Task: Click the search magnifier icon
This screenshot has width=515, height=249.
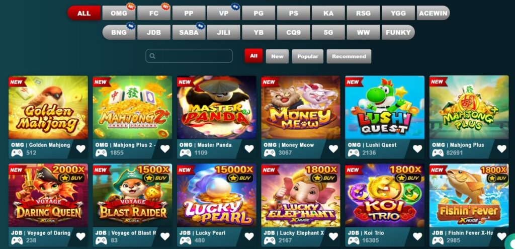Action: pos(152,56)
